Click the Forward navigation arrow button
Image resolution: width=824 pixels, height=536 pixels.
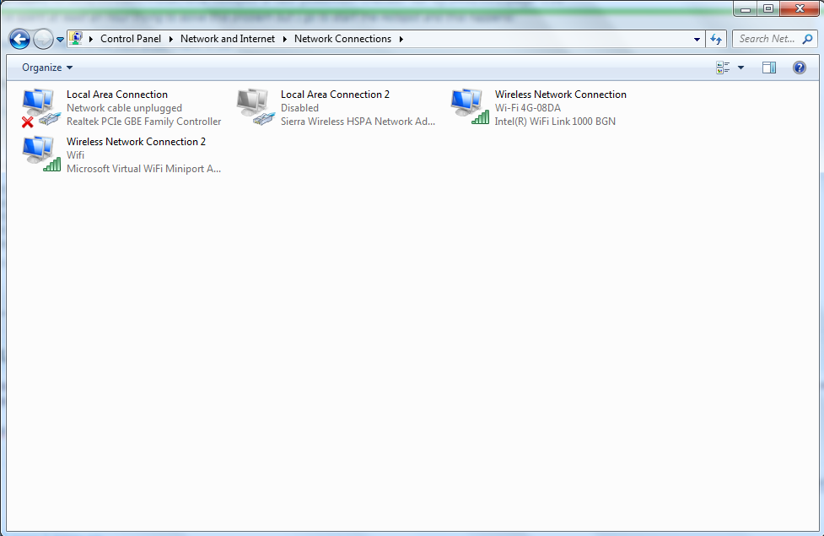pos(43,39)
